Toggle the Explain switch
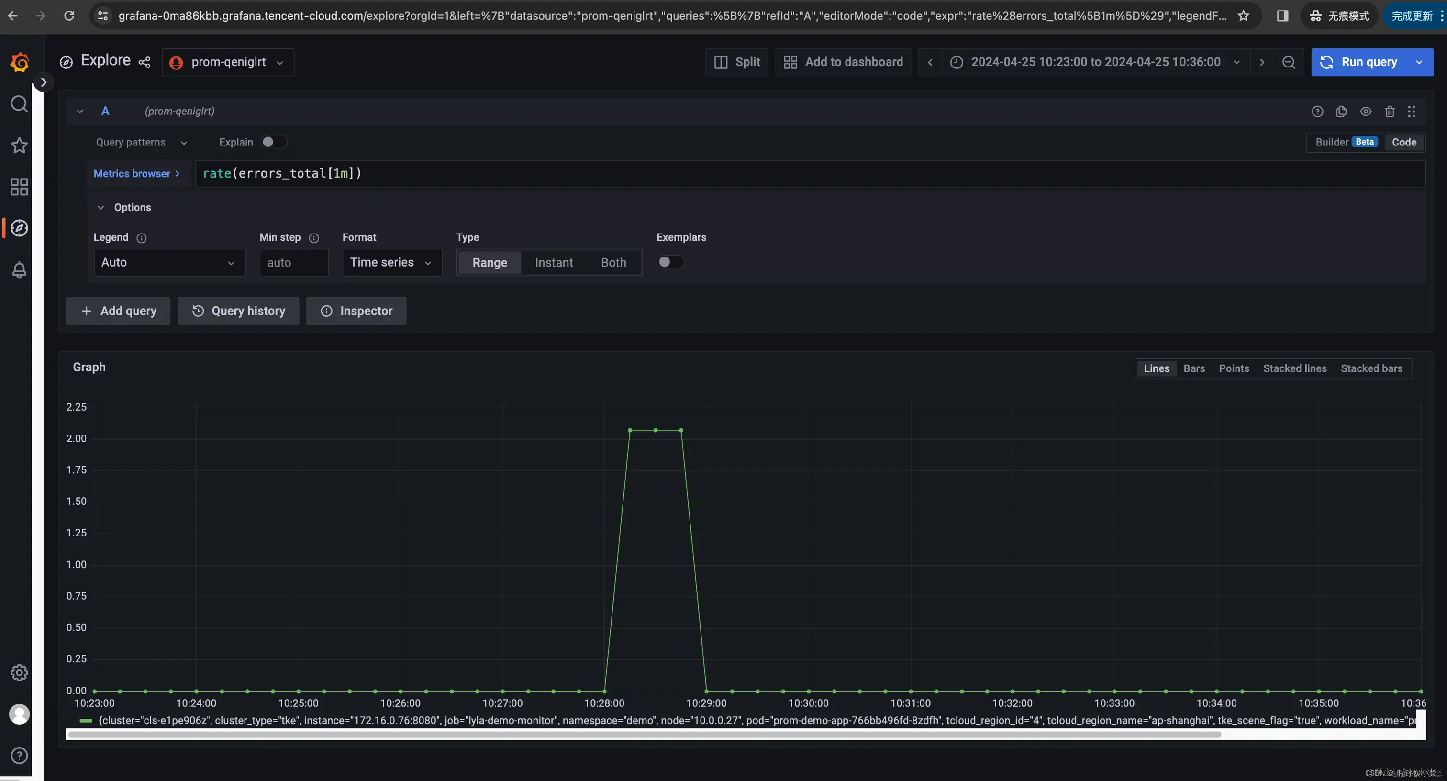Image resolution: width=1447 pixels, height=781 pixels. tap(274, 142)
